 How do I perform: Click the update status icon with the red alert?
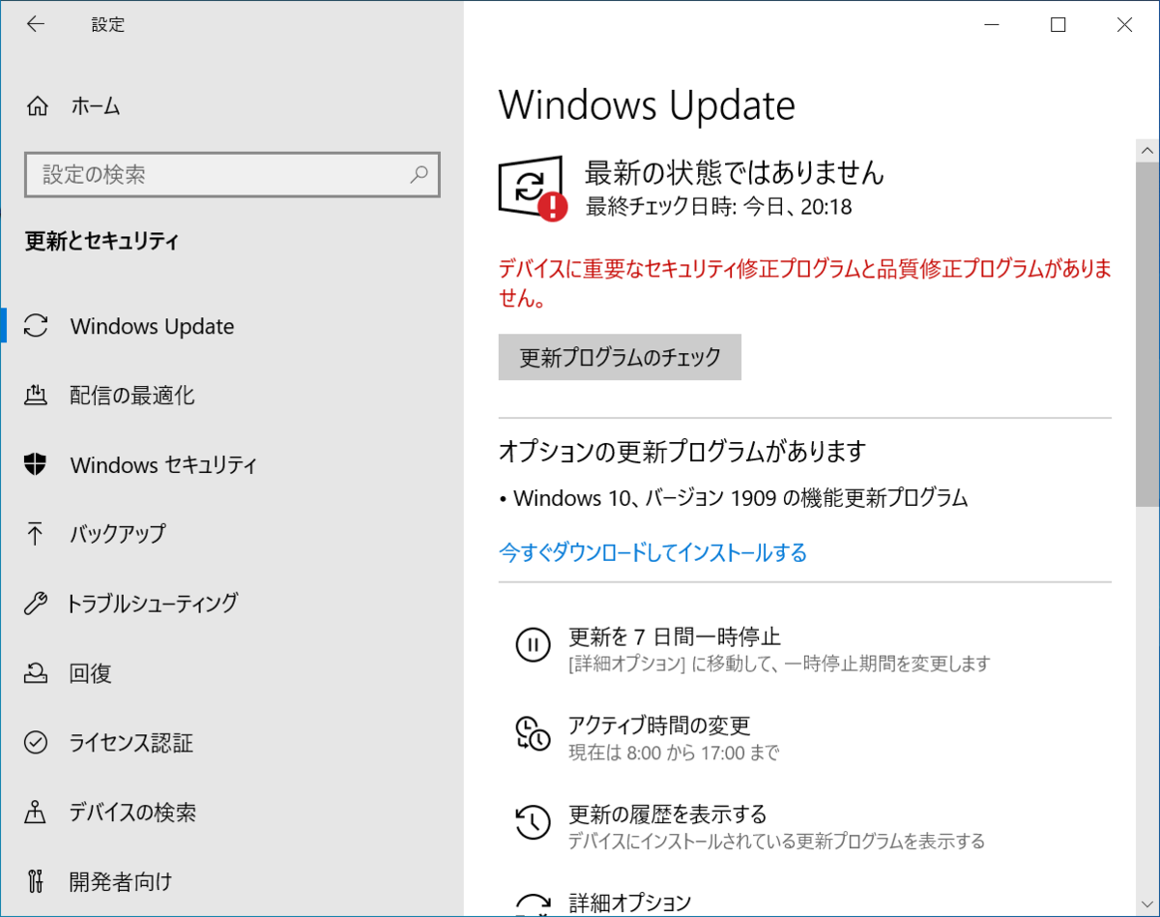point(533,189)
